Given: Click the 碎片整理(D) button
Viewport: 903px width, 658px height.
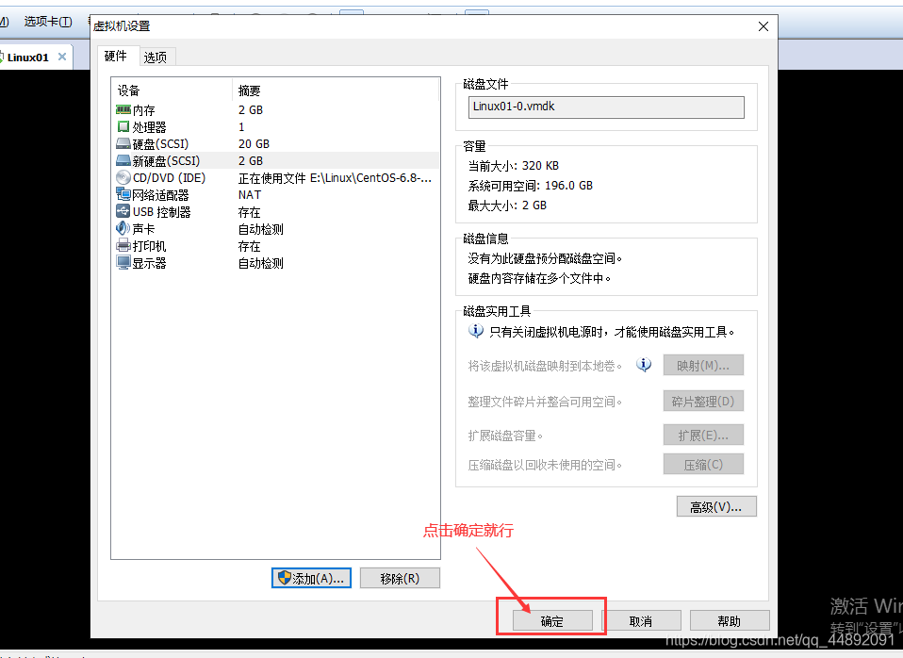Looking at the screenshot, I should click(x=703, y=401).
